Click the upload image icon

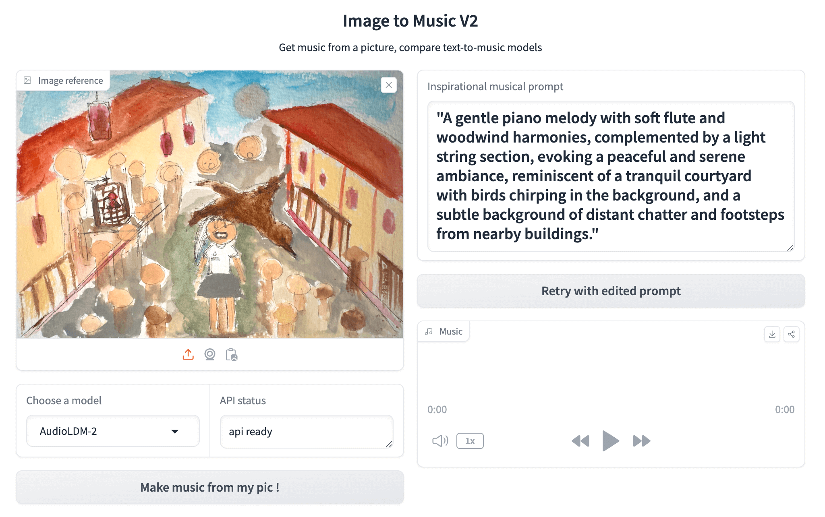pyautogui.click(x=188, y=355)
